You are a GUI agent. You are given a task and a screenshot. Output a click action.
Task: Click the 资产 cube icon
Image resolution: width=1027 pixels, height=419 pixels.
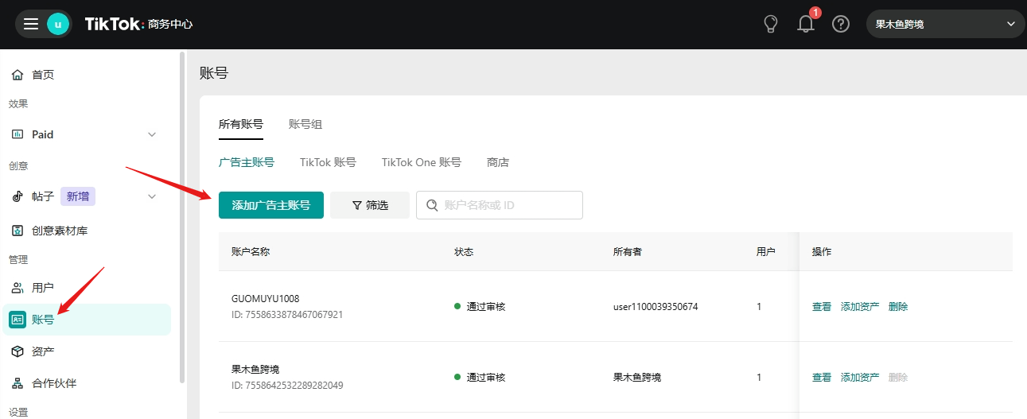point(18,351)
